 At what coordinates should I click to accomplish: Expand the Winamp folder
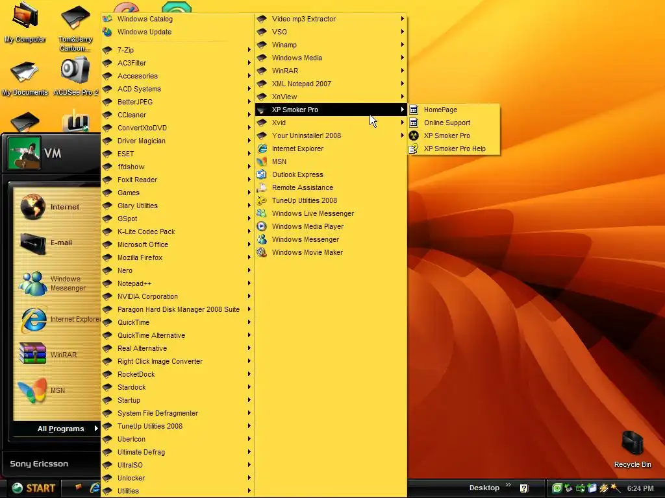331,45
